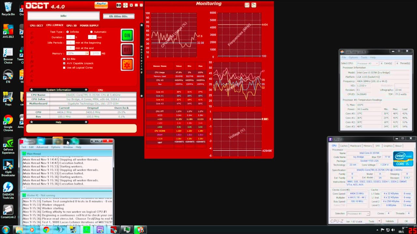Switch to the About tab in CPU-Z
The height and width of the screenshot is (234, 417).
click(398, 146)
